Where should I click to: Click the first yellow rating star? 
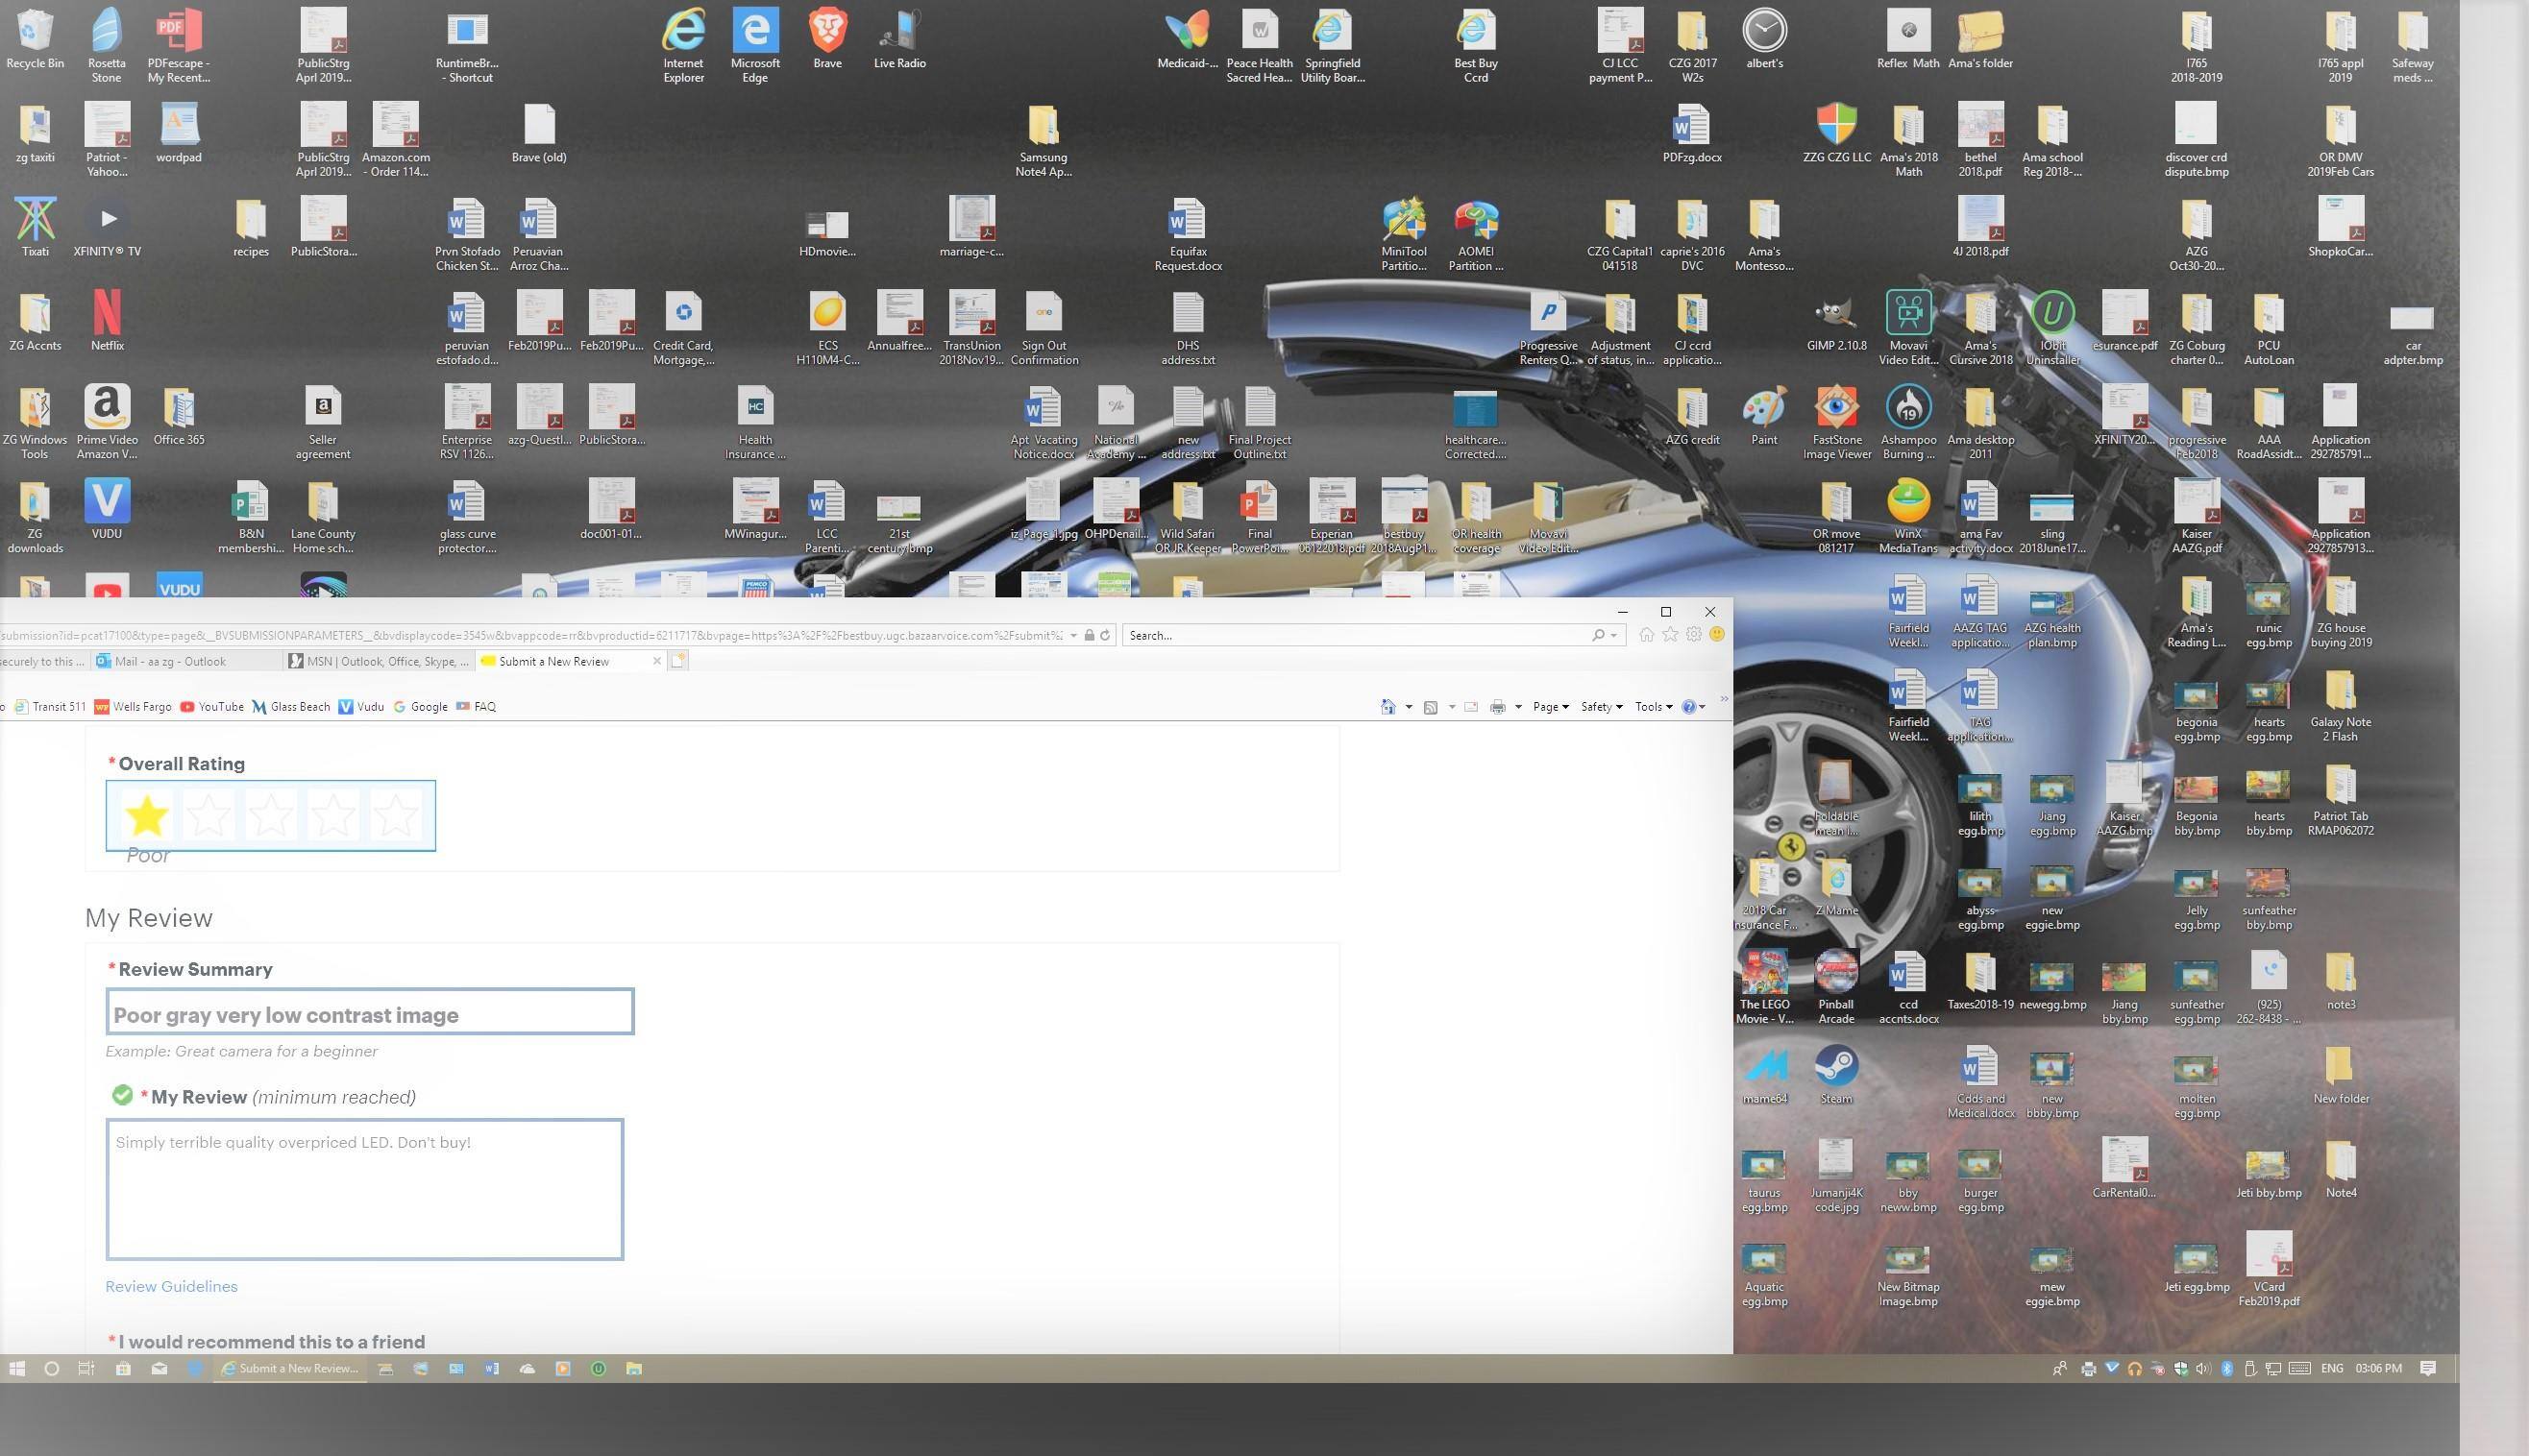click(147, 816)
